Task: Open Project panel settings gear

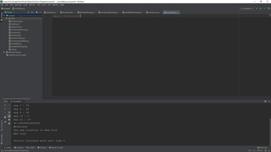Action: pos(36,12)
